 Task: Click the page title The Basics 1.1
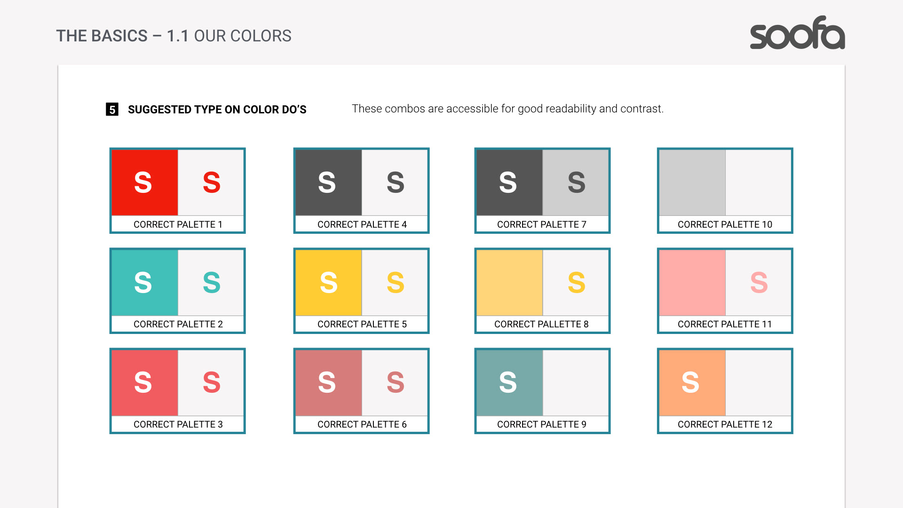pyautogui.click(x=174, y=36)
